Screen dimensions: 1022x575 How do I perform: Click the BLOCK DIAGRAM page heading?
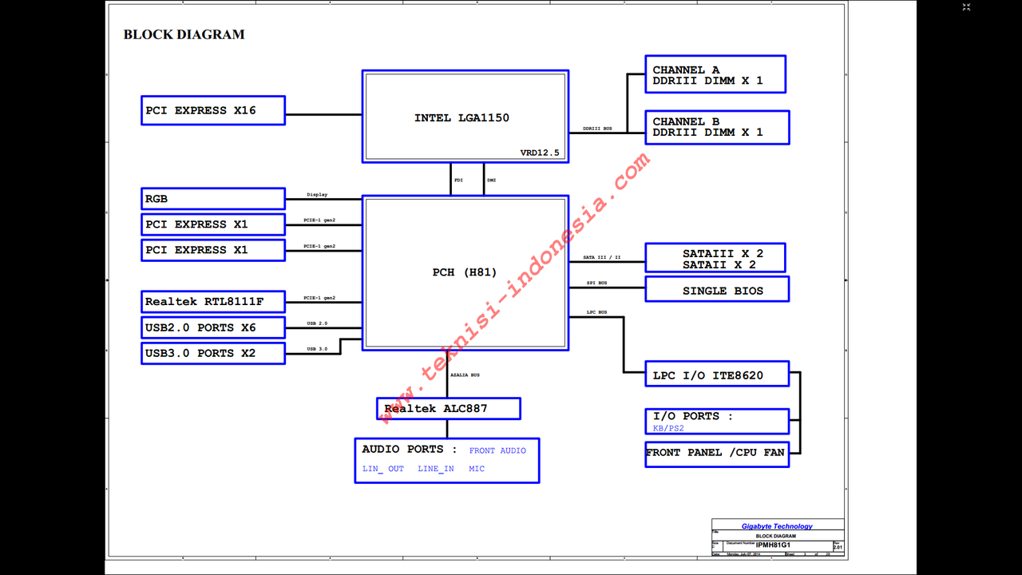(184, 34)
